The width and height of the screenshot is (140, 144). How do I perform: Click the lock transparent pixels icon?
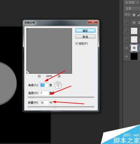coord(134,15)
